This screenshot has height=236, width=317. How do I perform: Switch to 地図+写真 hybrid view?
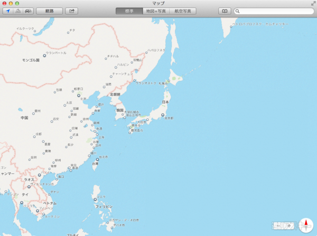(x=156, y=11)
